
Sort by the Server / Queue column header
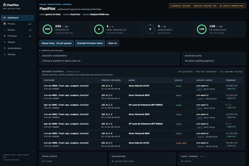click(x=204, y=80)
